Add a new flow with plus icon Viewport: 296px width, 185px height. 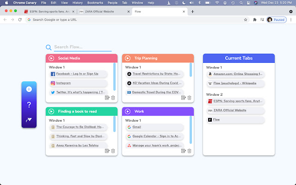(x=29, y=89)
